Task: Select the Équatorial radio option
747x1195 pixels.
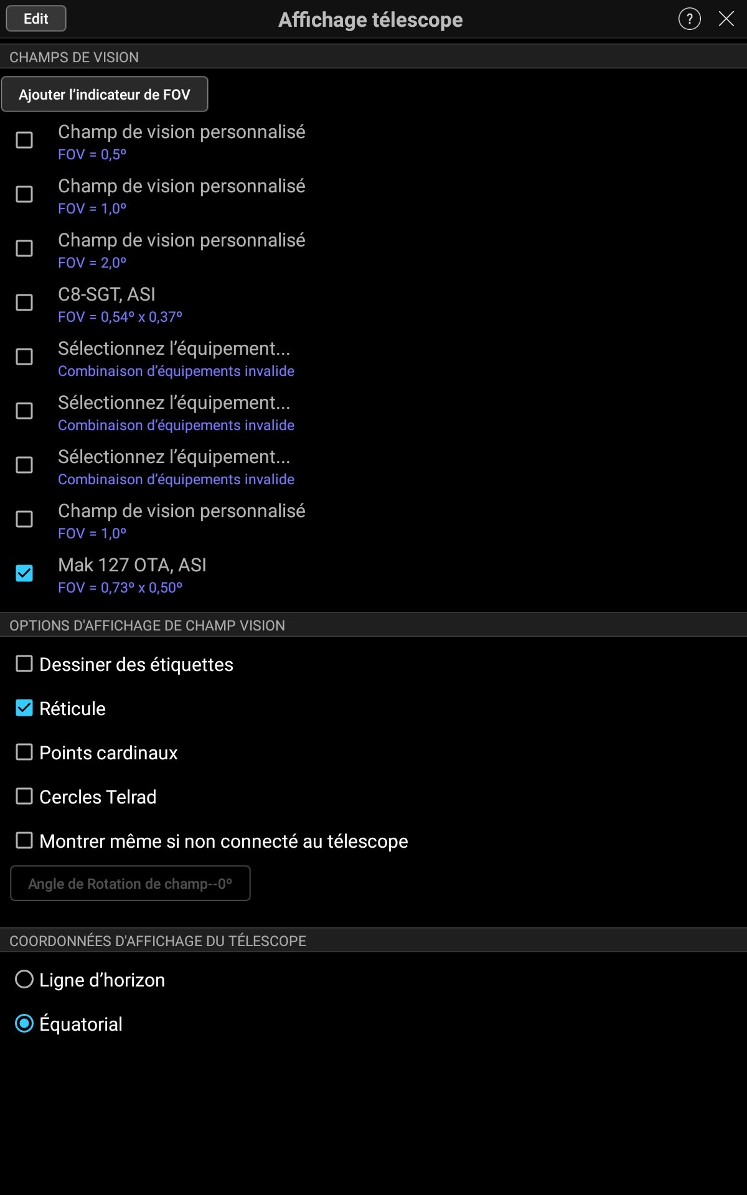Action: pyautogui.click(x=24, y=1024)
